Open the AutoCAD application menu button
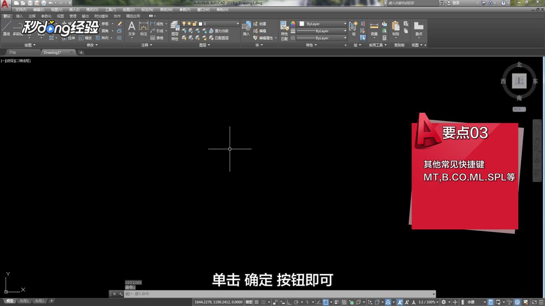This screenshot has height=306, width=545. point(5,6)
